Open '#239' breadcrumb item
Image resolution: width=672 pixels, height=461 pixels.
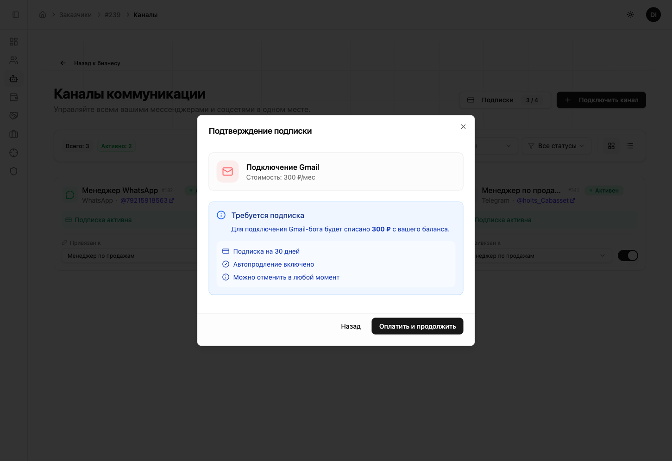pyautogui.click(x=113, y=15)
